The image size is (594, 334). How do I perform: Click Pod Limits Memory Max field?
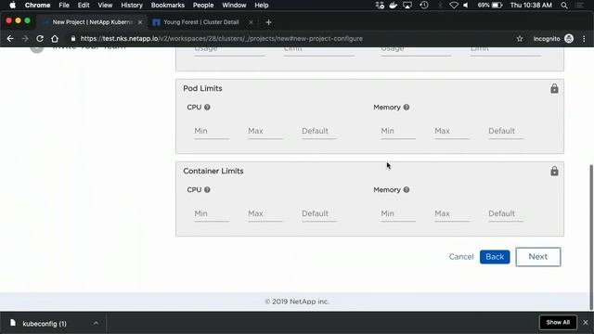tap(452, 131)
